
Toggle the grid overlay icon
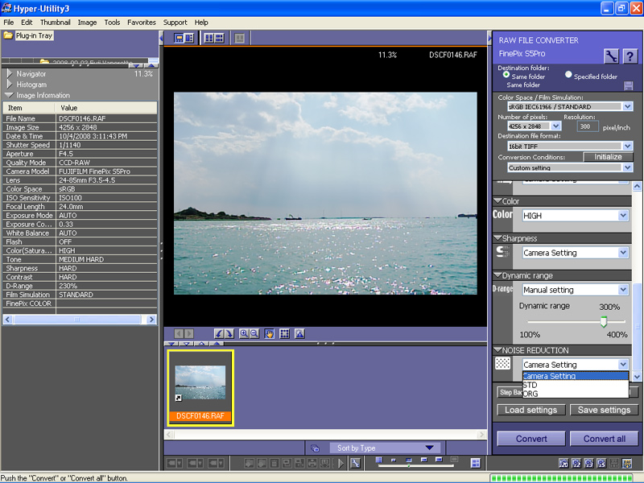[x=283, y=333]
